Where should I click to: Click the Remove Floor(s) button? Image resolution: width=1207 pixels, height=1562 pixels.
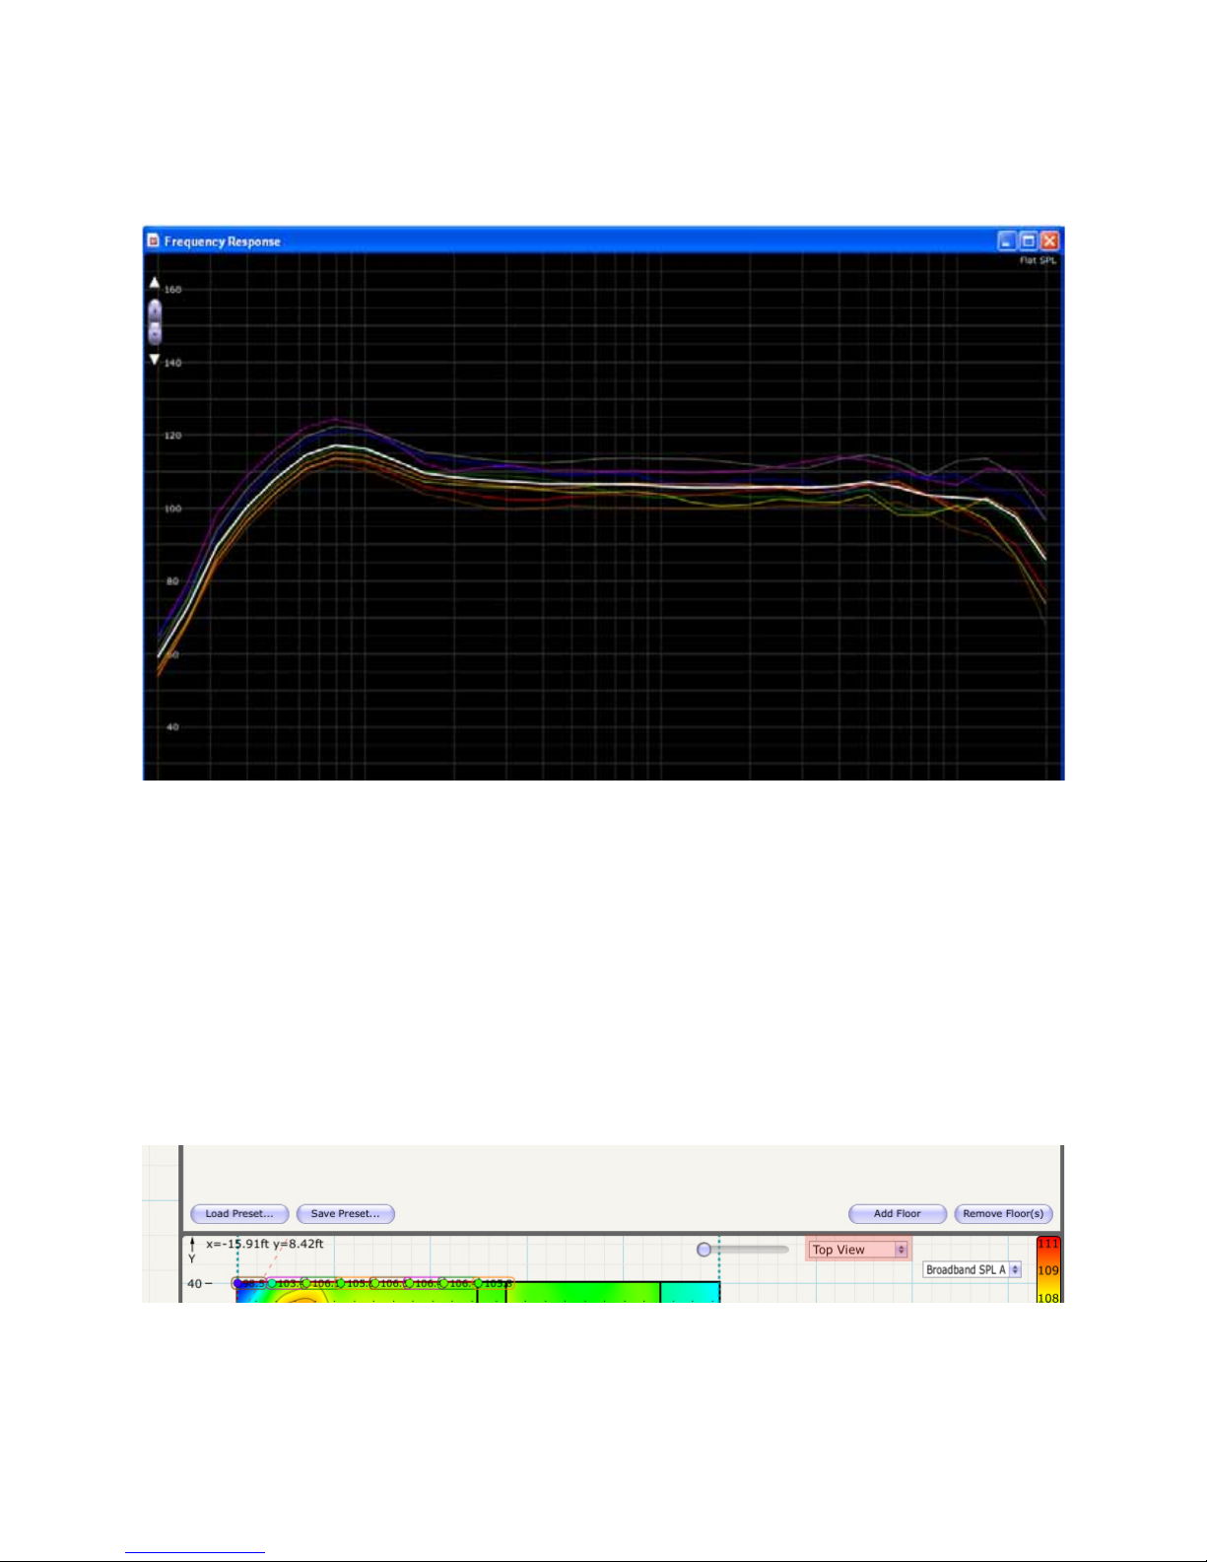pos(1003,1213)
